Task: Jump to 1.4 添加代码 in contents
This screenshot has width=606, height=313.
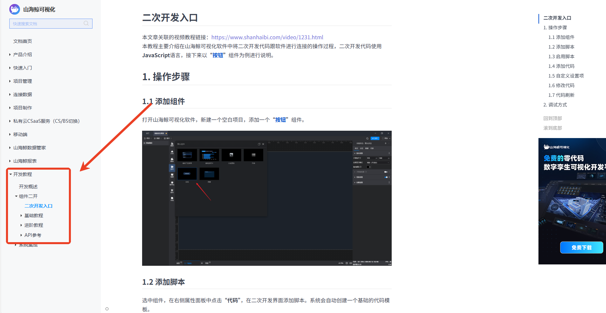Action: point(561,66)
